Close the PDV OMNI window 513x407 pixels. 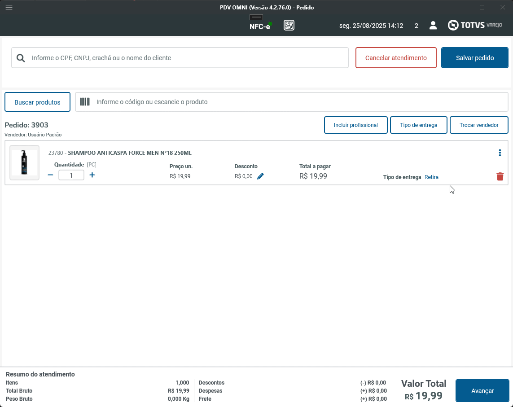[x=503, y=7]
